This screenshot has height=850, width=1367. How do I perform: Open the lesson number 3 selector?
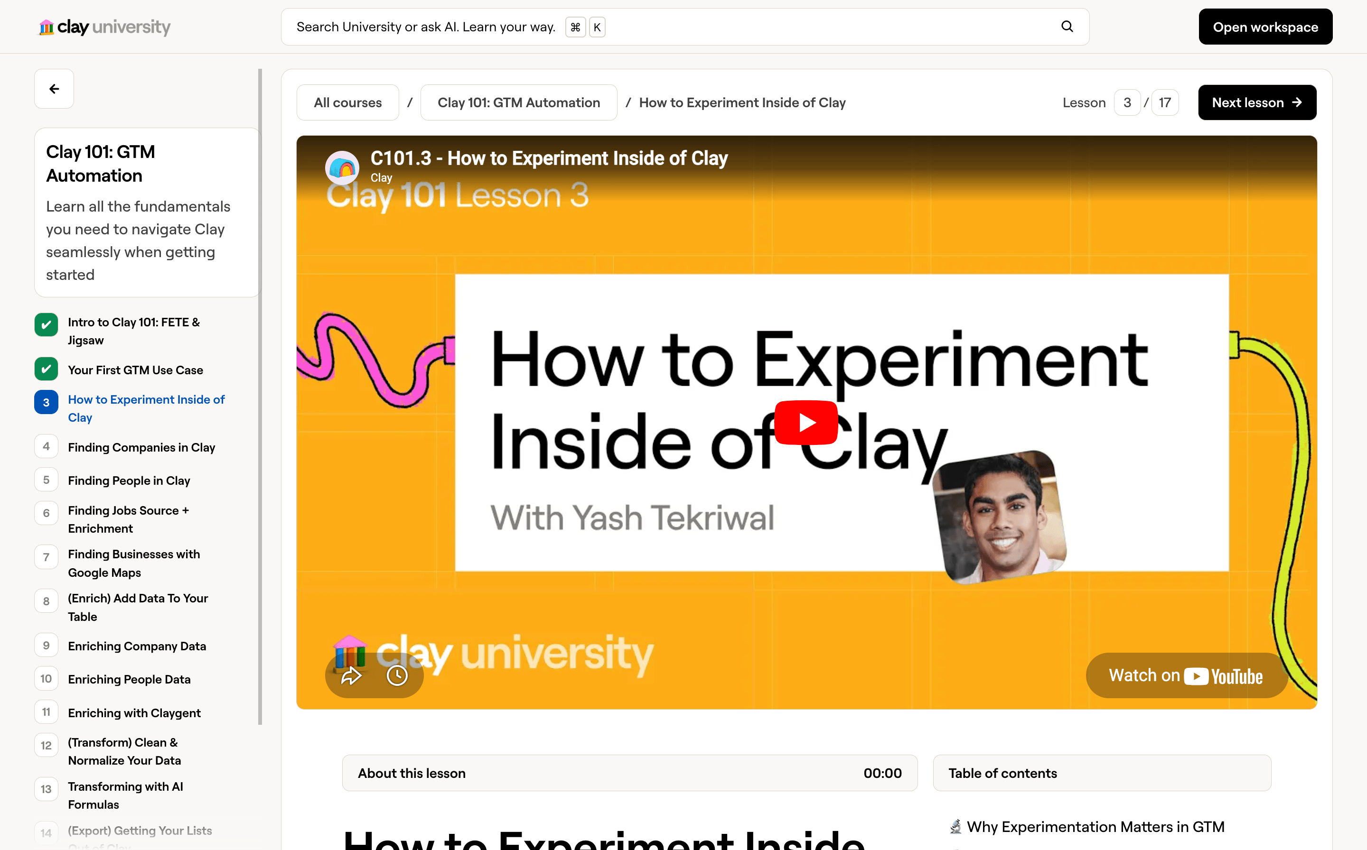(x=1127, y=103)
